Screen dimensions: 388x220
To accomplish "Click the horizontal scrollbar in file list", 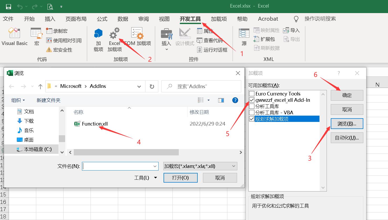I will coord(126,152).
